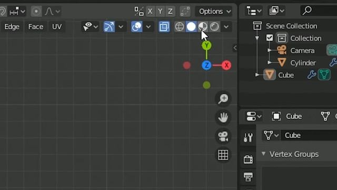Switch to solid shading

(191, 27)
